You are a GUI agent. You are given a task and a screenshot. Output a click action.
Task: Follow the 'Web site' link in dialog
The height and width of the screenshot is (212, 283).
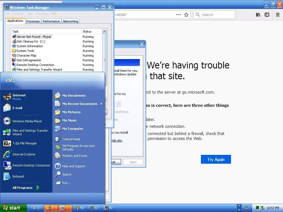pos(117,141)
